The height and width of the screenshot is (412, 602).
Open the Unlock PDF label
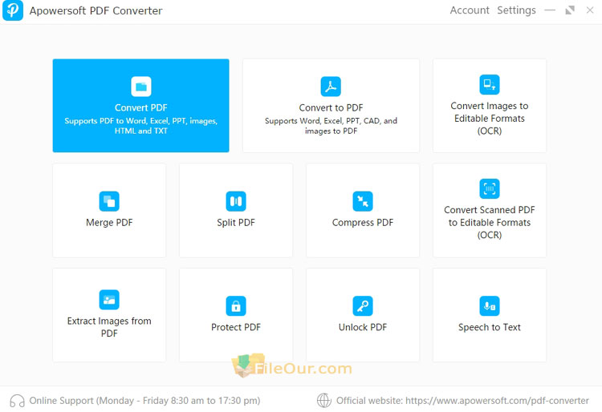point(363,327)
